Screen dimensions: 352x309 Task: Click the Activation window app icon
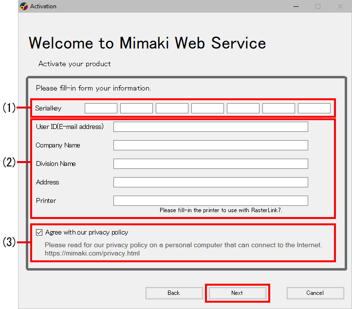click(x=23, y=6)
